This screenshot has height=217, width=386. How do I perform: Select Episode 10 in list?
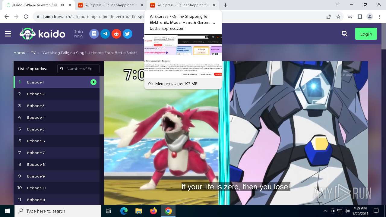pos(56,188)
